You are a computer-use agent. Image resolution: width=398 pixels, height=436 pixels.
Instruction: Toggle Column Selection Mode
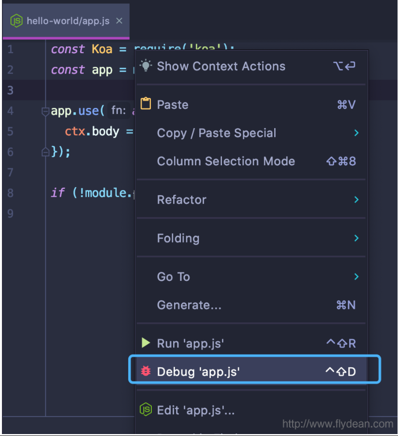[226, 161]
